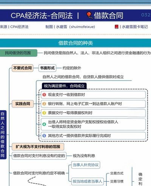Click the red balloon icon before 借款合同

coord(89,15)
